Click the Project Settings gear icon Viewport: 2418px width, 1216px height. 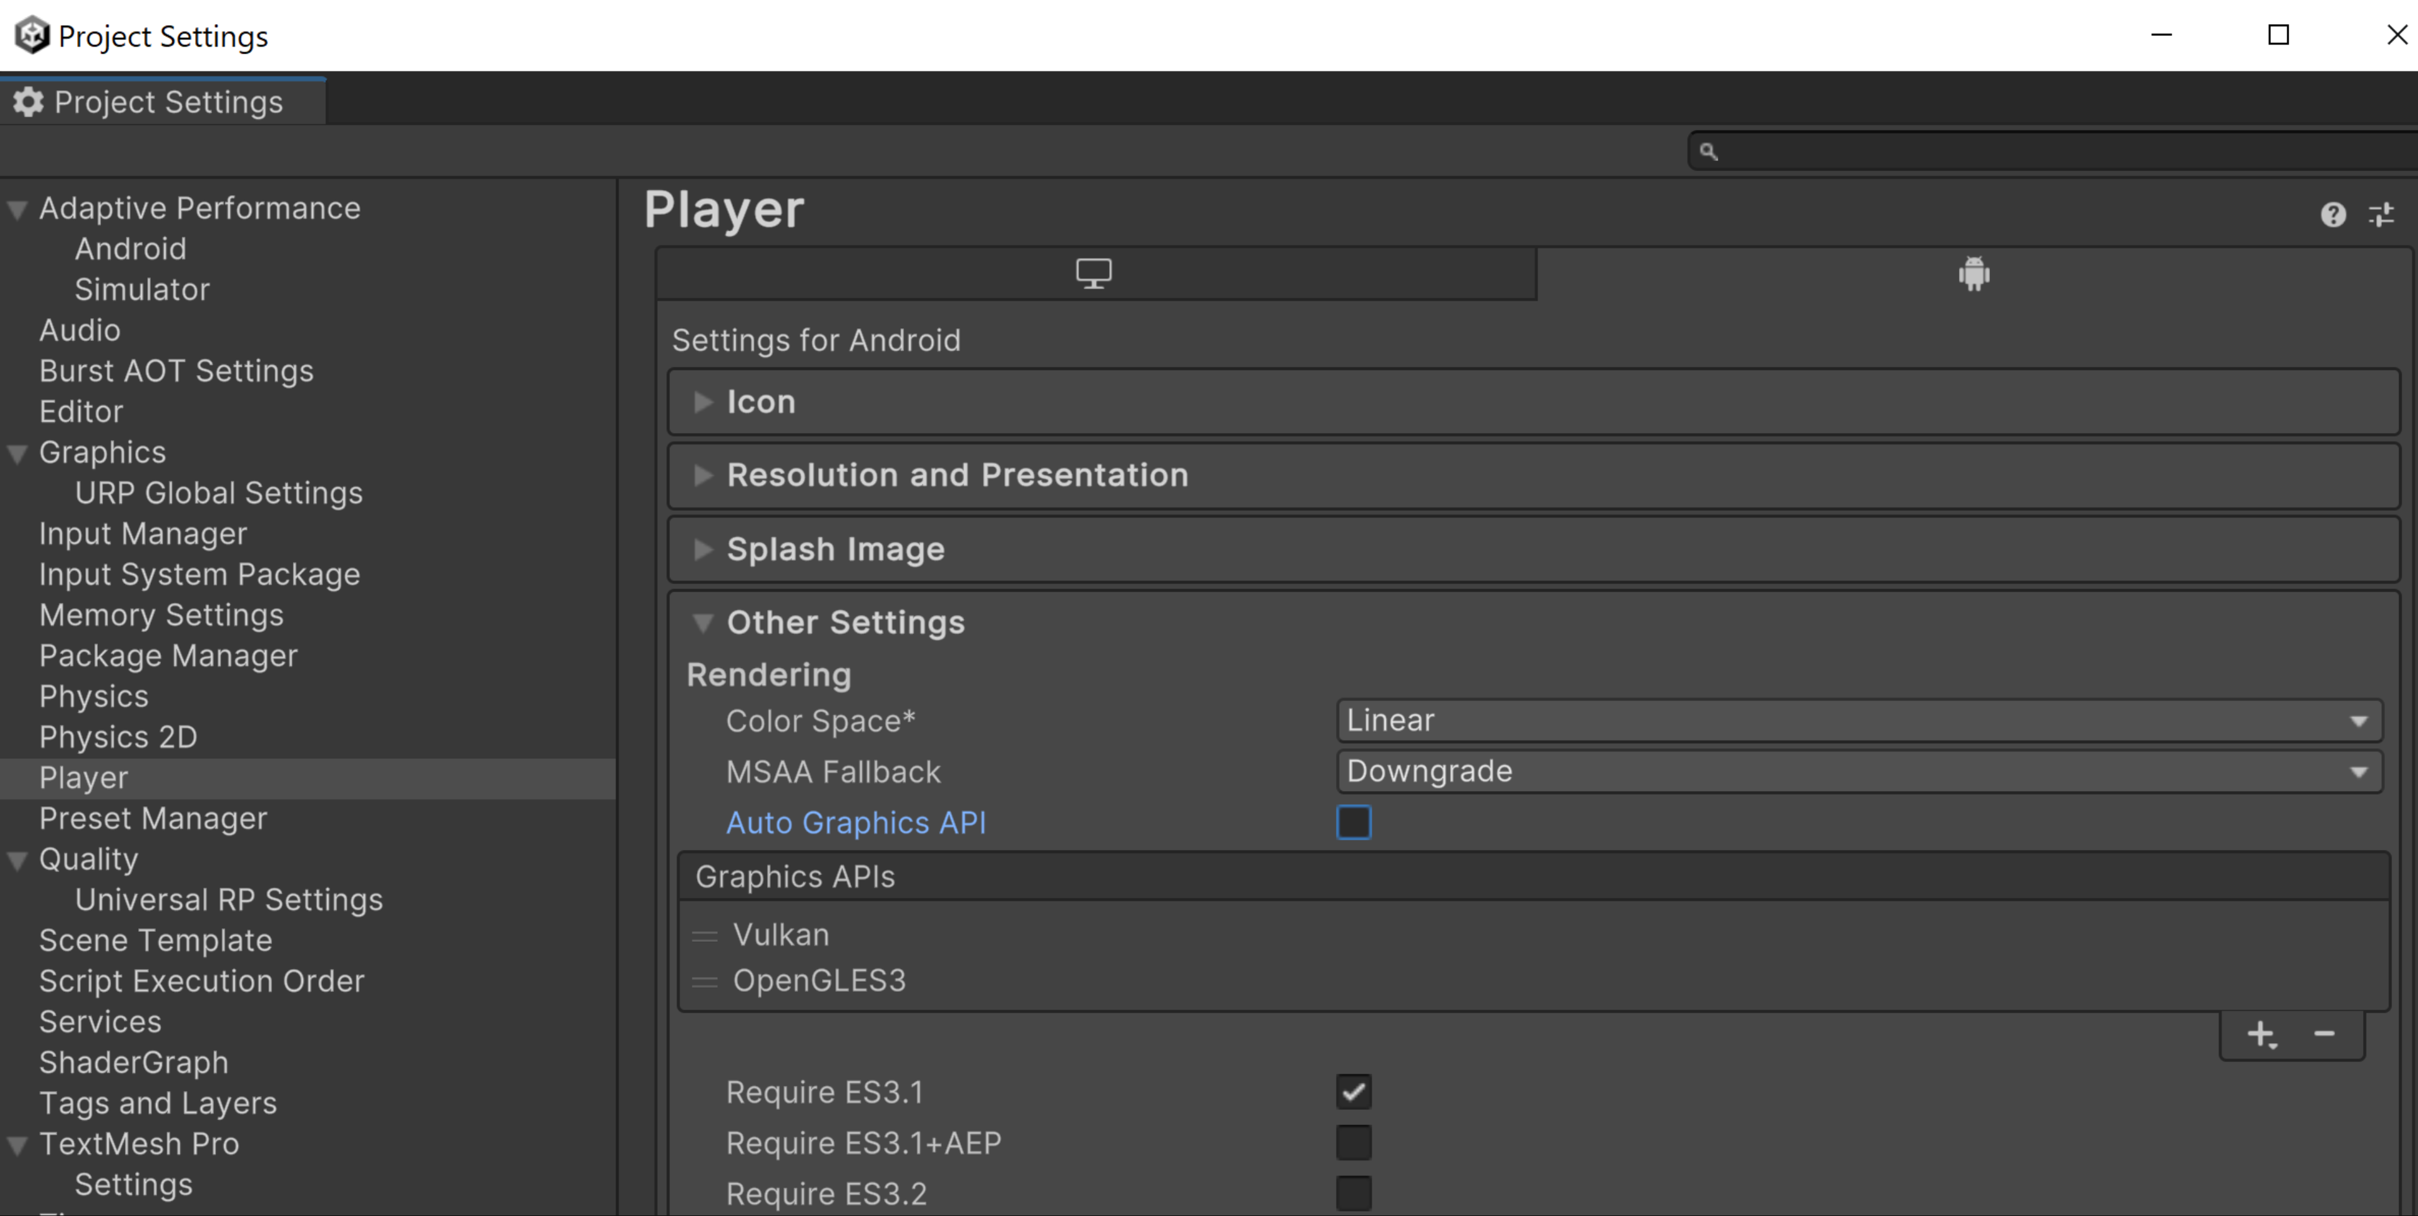click(27, 101)
